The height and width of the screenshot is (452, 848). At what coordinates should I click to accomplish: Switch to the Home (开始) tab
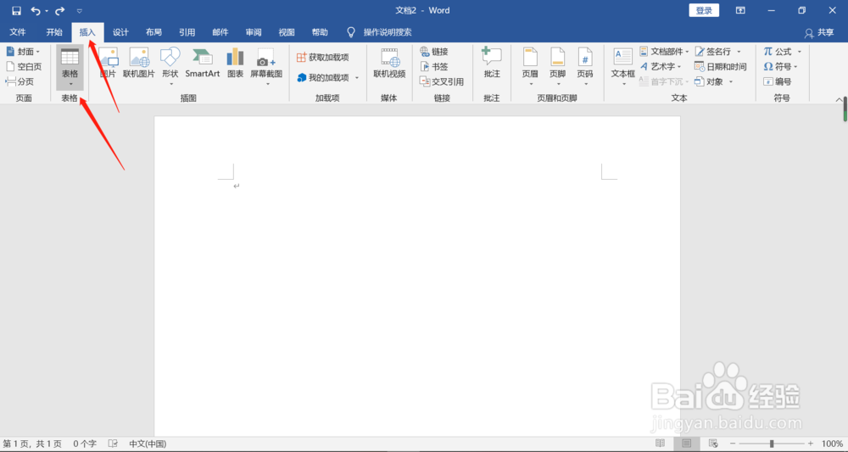[54, 32]
